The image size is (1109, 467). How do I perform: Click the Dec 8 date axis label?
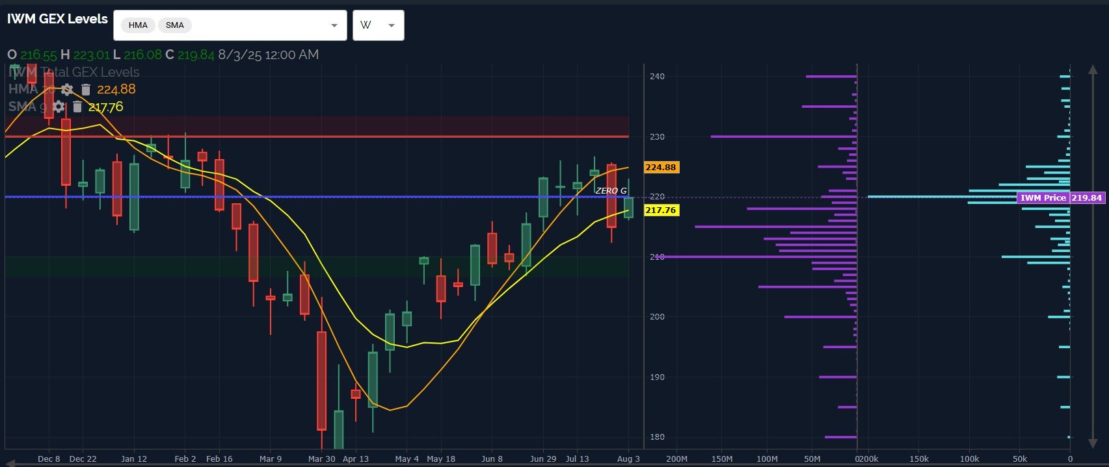[49, 459]
